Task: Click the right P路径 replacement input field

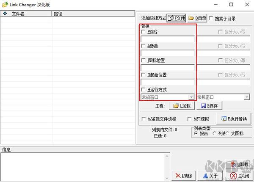Action: point(224,39)
